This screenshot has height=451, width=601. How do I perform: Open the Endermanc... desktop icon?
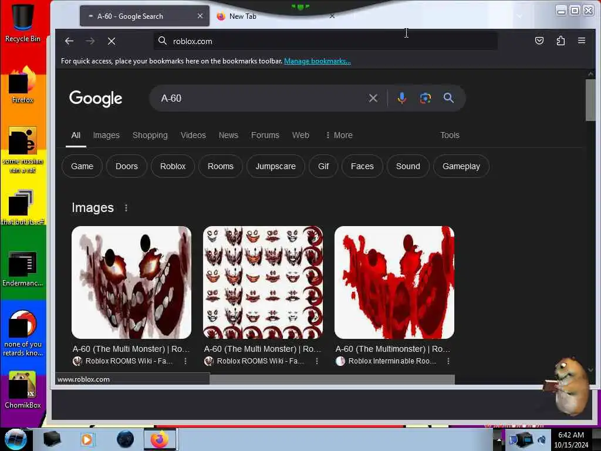pos(23,268)
